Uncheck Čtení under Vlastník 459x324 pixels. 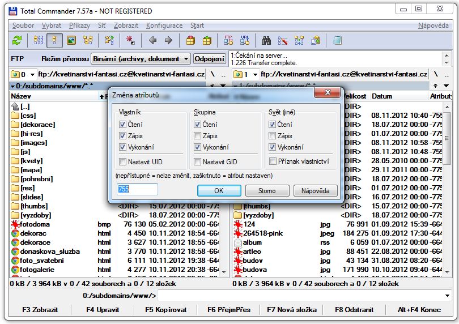pyautogui.click(x=123, y=125)
